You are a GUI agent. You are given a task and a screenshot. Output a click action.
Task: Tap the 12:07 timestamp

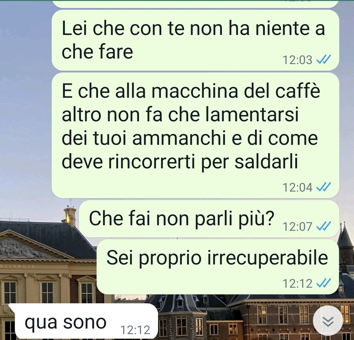[297, 227]
